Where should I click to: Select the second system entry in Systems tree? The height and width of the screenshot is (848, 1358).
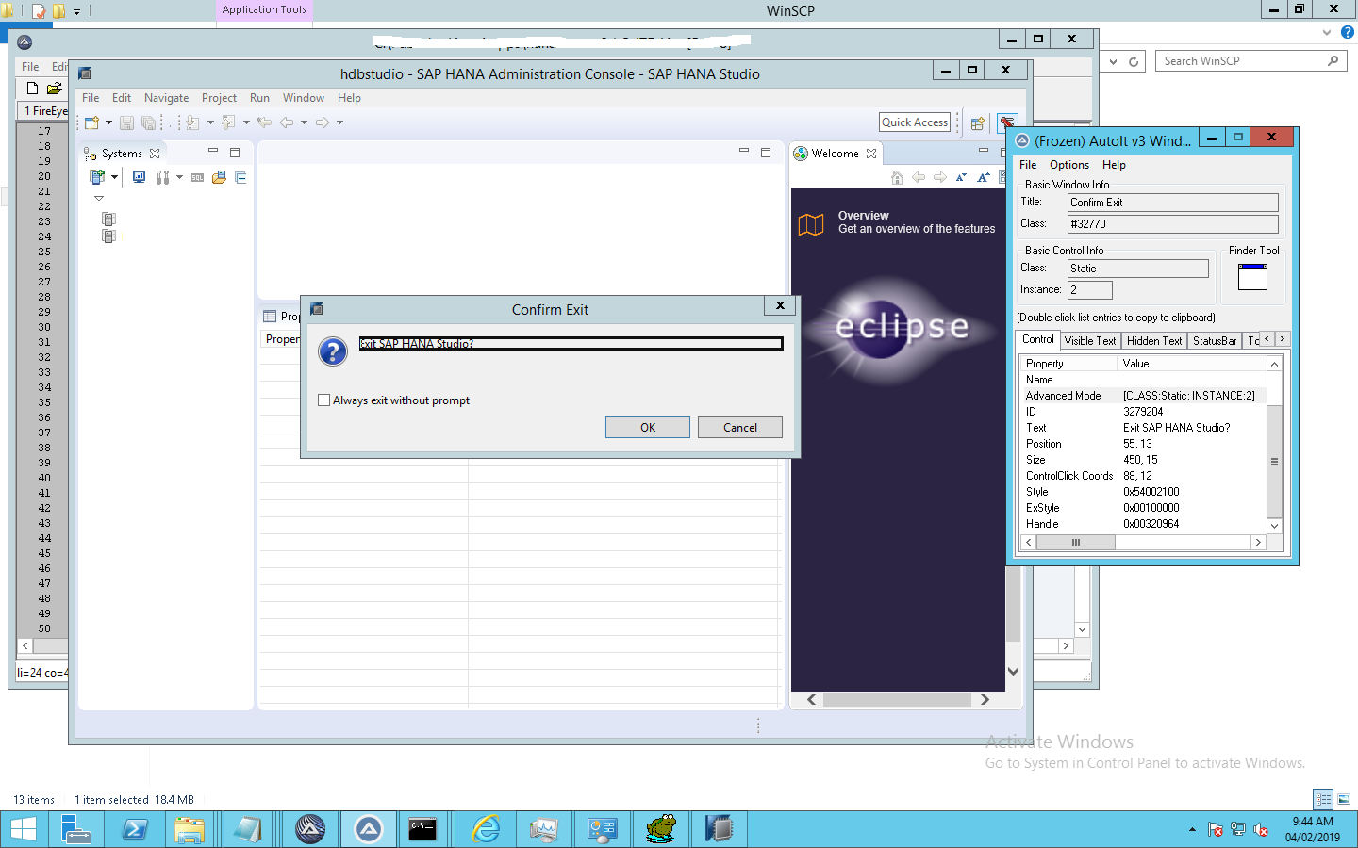pyautogui.click(x=108, y=236)
